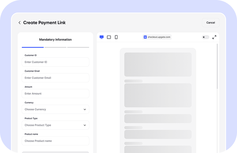Click the Cancel button
This screenshot has height=153, width=237.
[x=211, y=23]
